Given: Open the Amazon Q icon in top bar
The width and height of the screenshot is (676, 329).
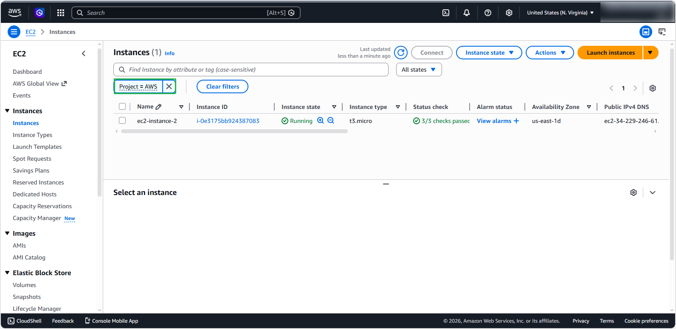Looking at the screenshot, I should pos(39,13).
